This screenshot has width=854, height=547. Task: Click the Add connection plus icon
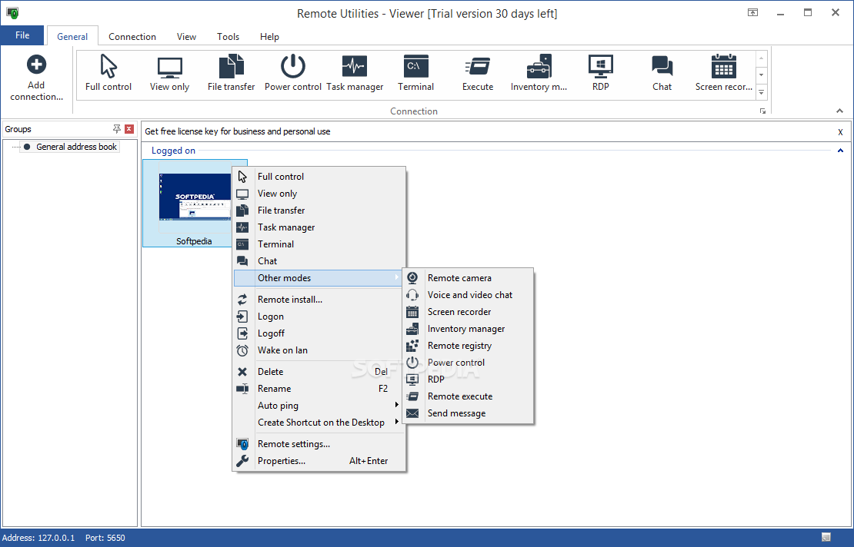click(36, 65)
